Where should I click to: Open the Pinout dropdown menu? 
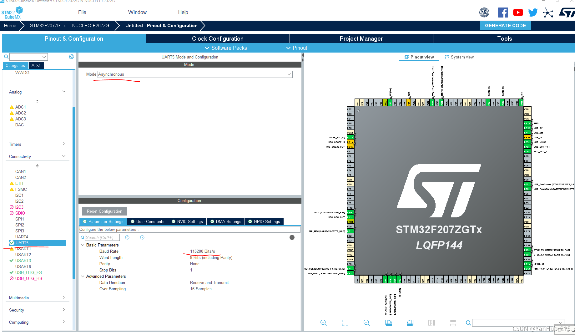coord(297,48)
